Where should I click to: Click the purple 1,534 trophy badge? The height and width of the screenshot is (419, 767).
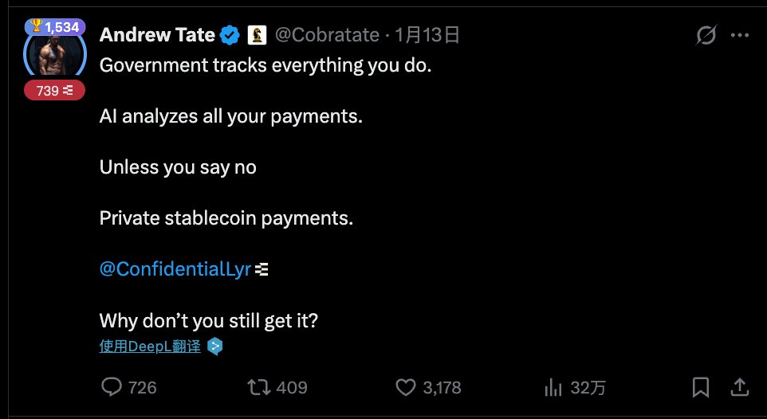[54, 27]
